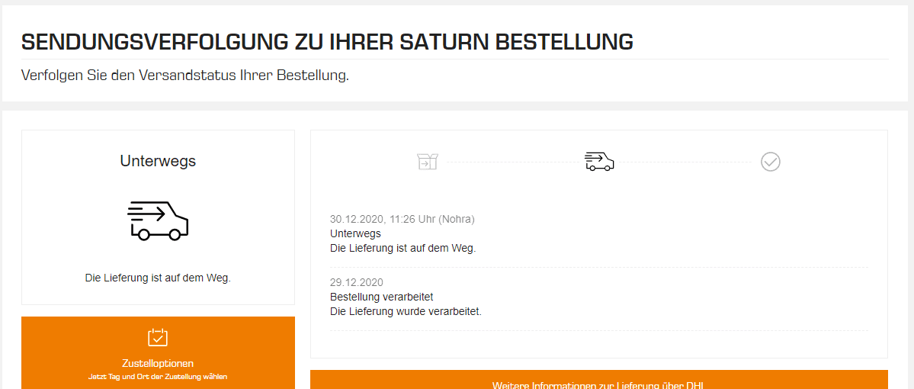Select the Unterwegs status entry in history
Screen dimensions: 914x389
pyautogui.click(x=355, y=233)
